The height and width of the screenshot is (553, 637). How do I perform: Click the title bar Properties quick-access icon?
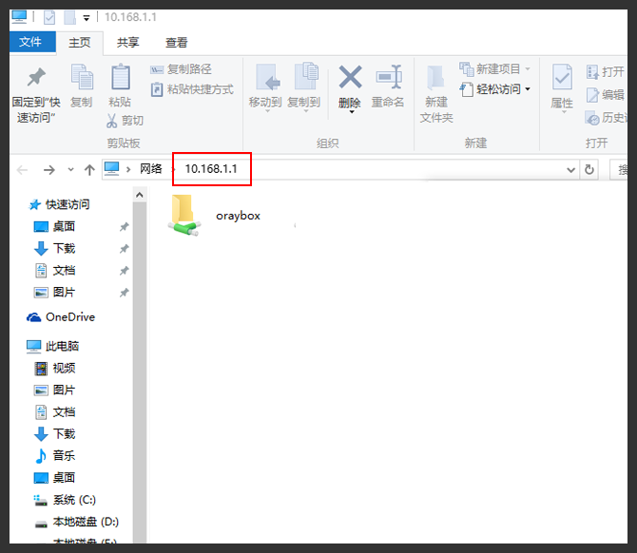(x=49, y=17)
